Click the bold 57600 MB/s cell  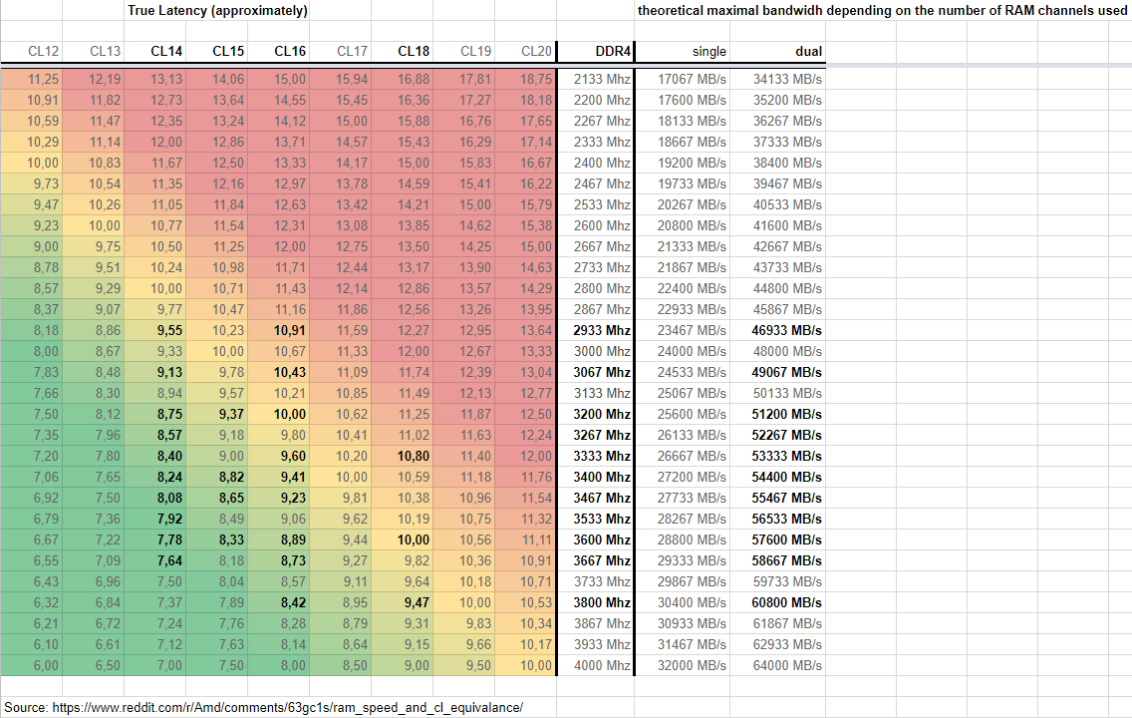[777, 539]
